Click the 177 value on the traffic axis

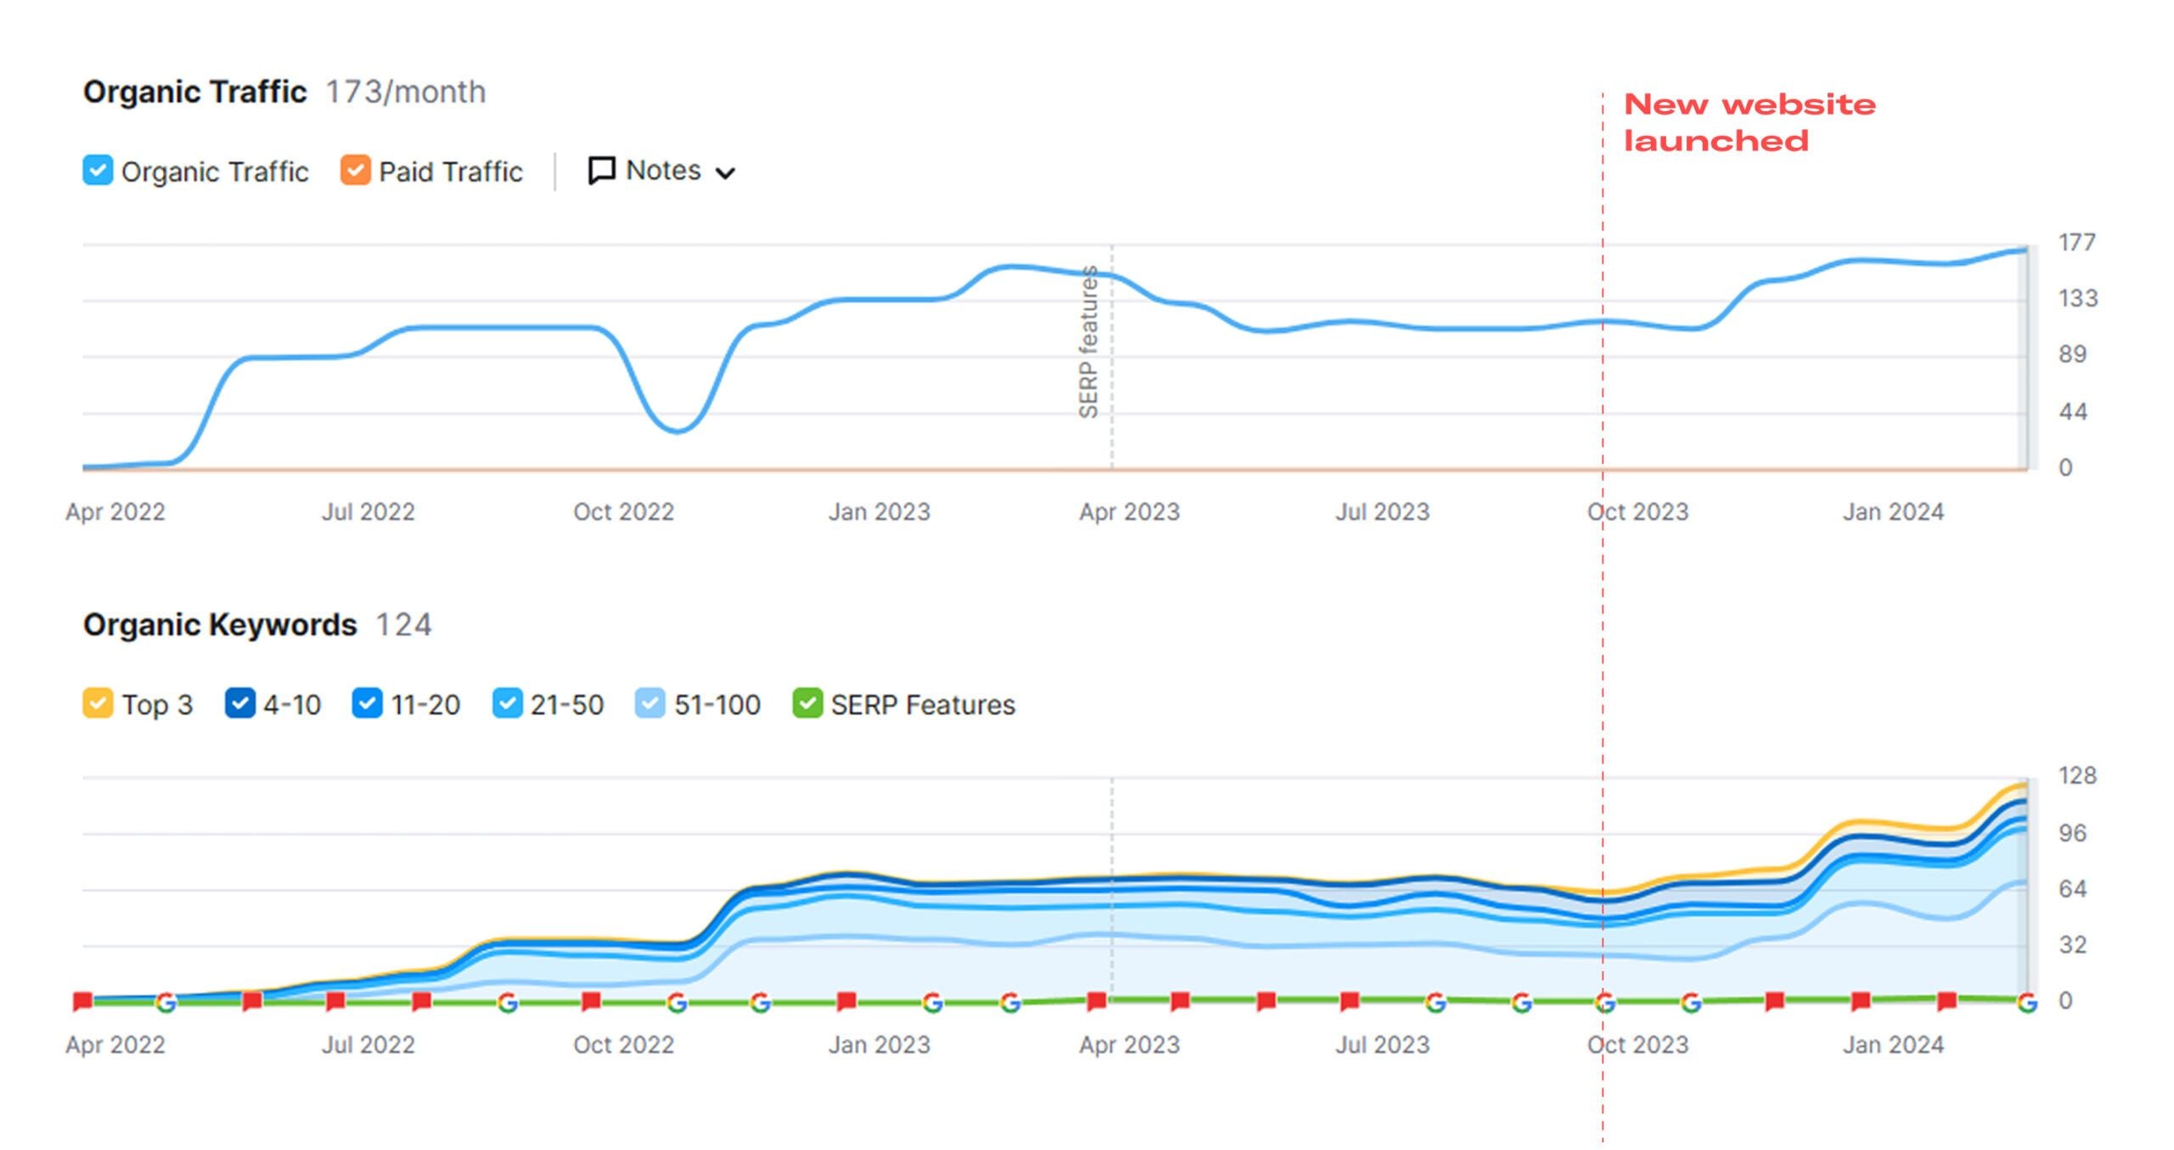pyautogui.click(x=2076, y=242)
